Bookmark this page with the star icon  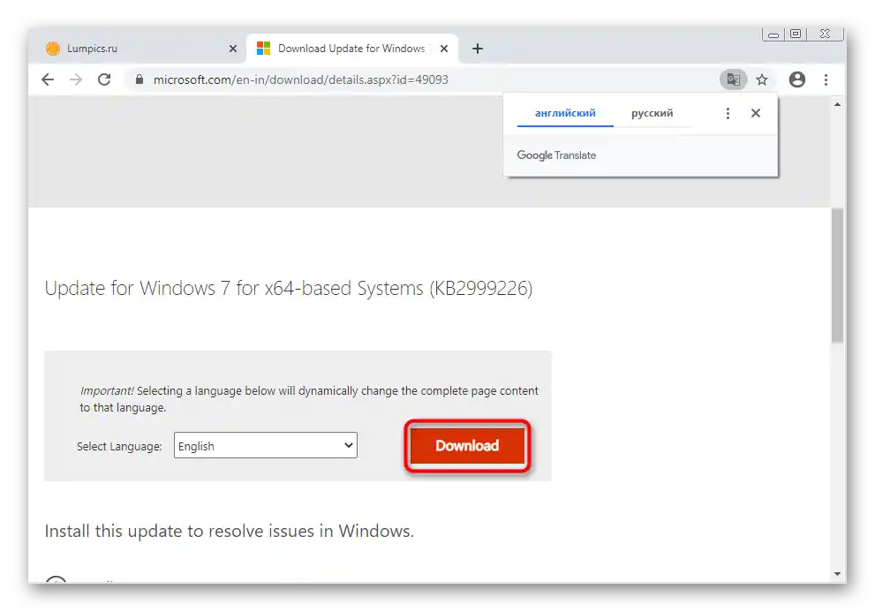pos(762,79)
